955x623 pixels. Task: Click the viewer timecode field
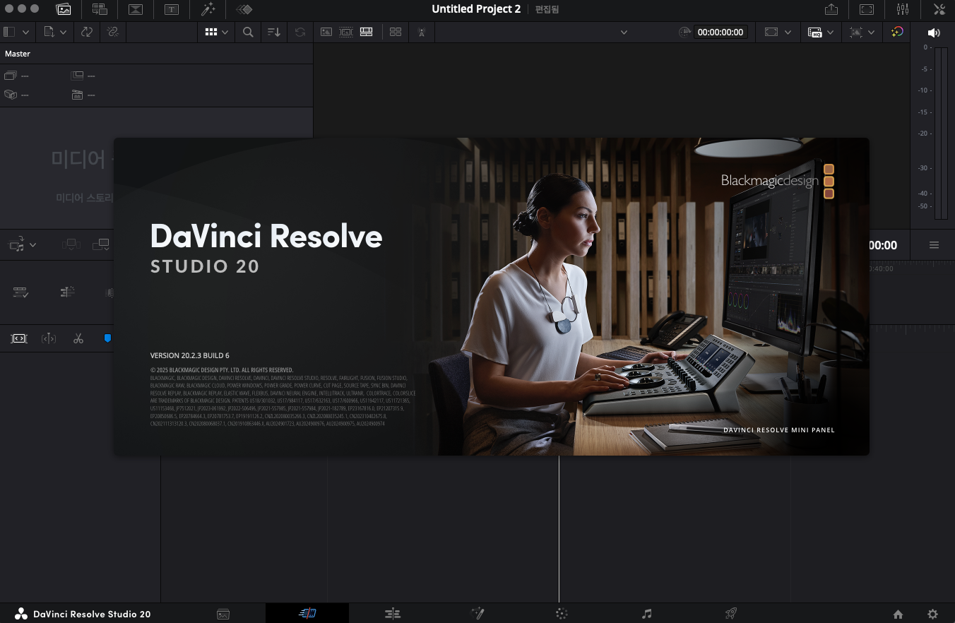(x=720, y=32)
